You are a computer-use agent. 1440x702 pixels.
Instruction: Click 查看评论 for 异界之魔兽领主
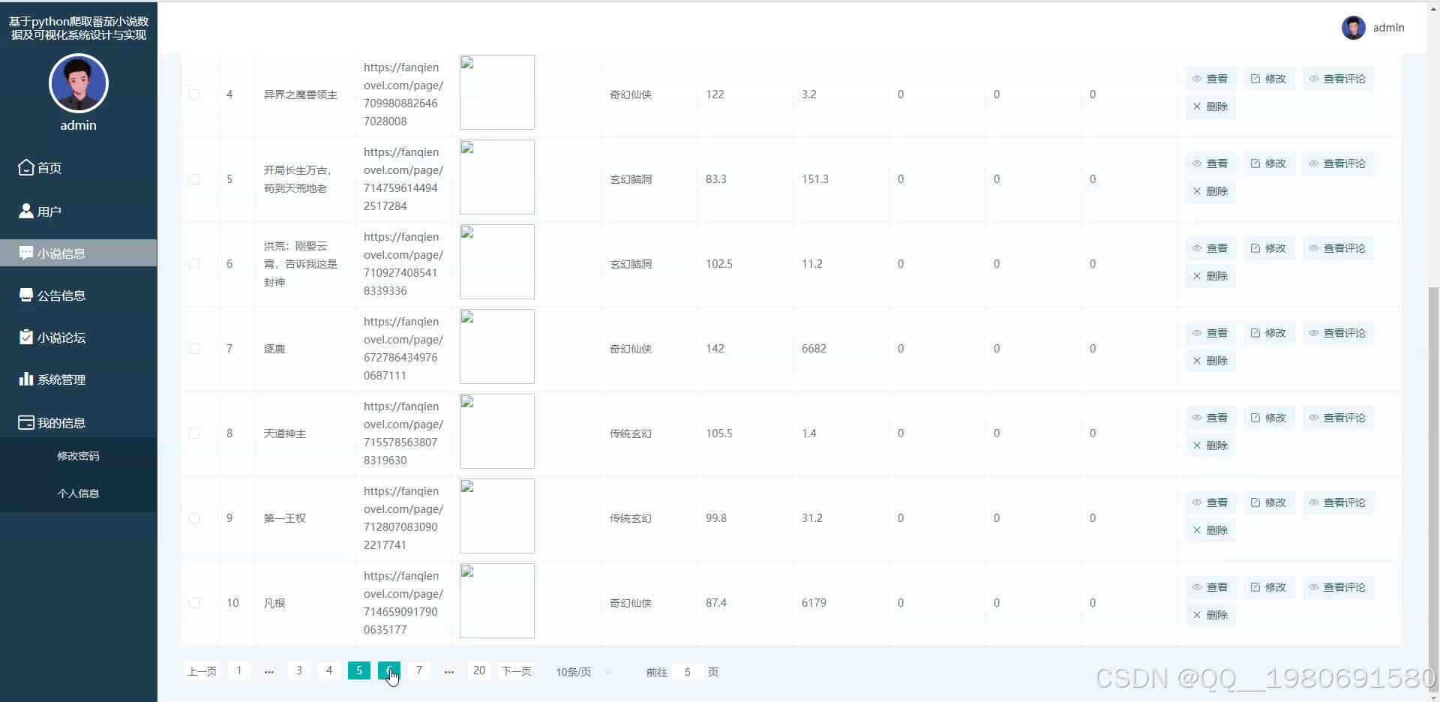1338,79
